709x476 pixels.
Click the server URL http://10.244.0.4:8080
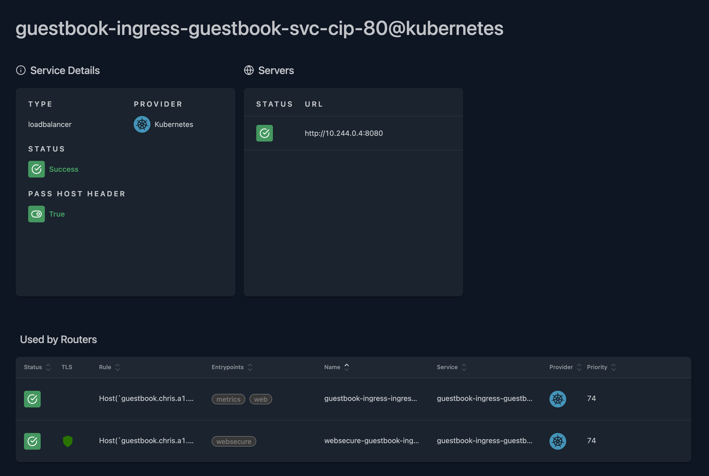344,133
